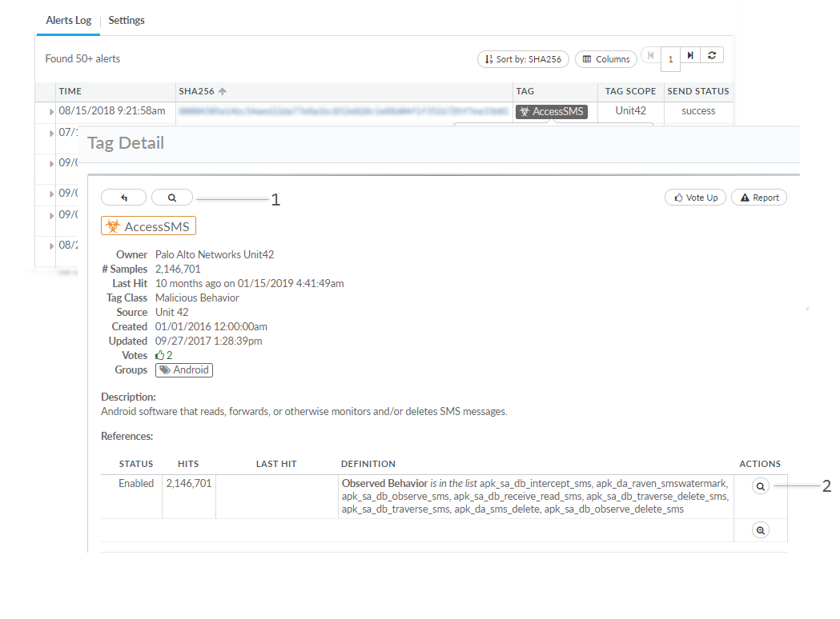Expand the third alert row starting 09/
Screen dimensions: 840x619
point(51,216)
